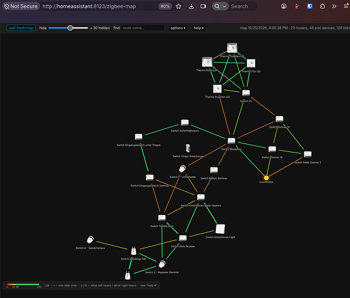The height and width of the screenshot is (298, 350).
Task: Select the Thermo Flur UG node
Action: 251,63
